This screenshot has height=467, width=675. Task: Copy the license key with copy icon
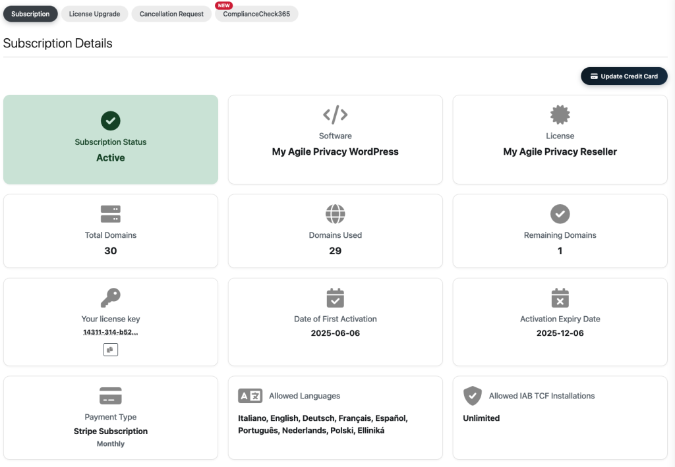click(111, 350)
